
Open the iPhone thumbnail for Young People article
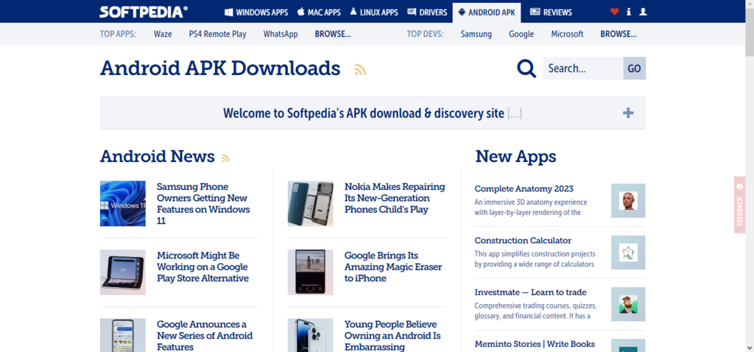point(310,335)
